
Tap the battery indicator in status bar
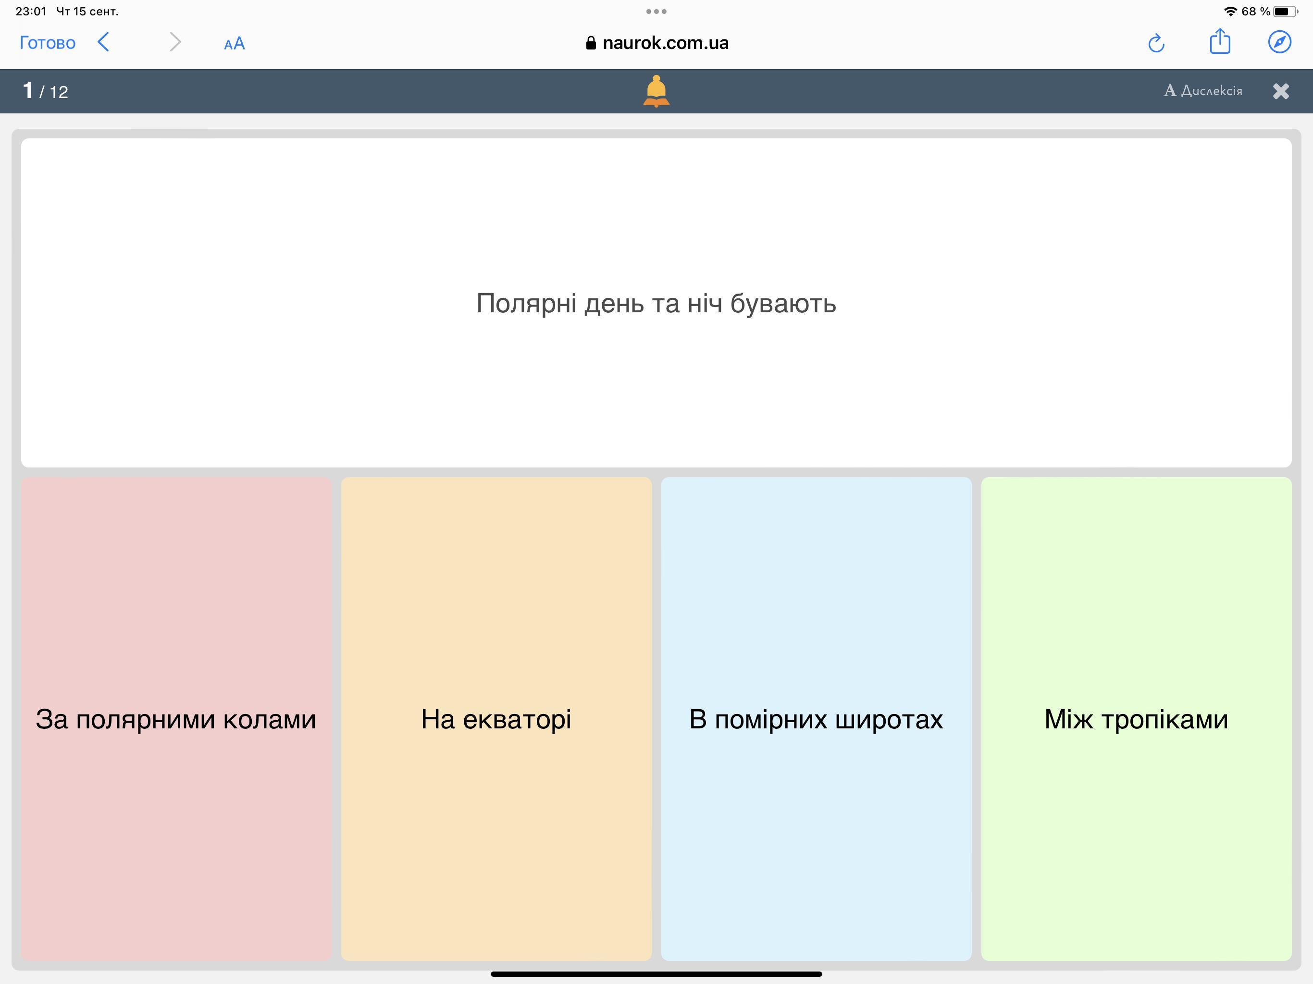[x=1286, y=11]
